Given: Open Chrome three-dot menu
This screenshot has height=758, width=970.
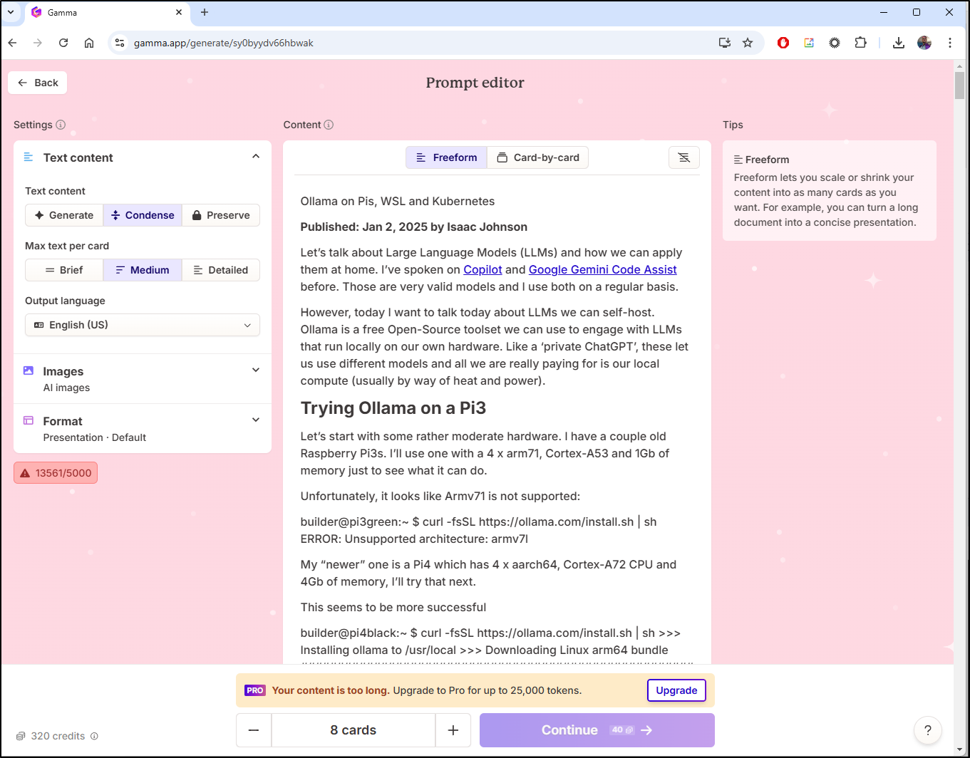Looking at the screenshot, I should (950, 43).
